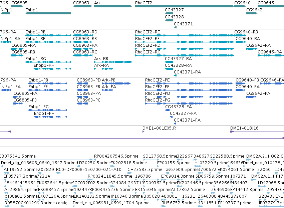Open the EP00155.3prime EST label

tap(174, 163)
